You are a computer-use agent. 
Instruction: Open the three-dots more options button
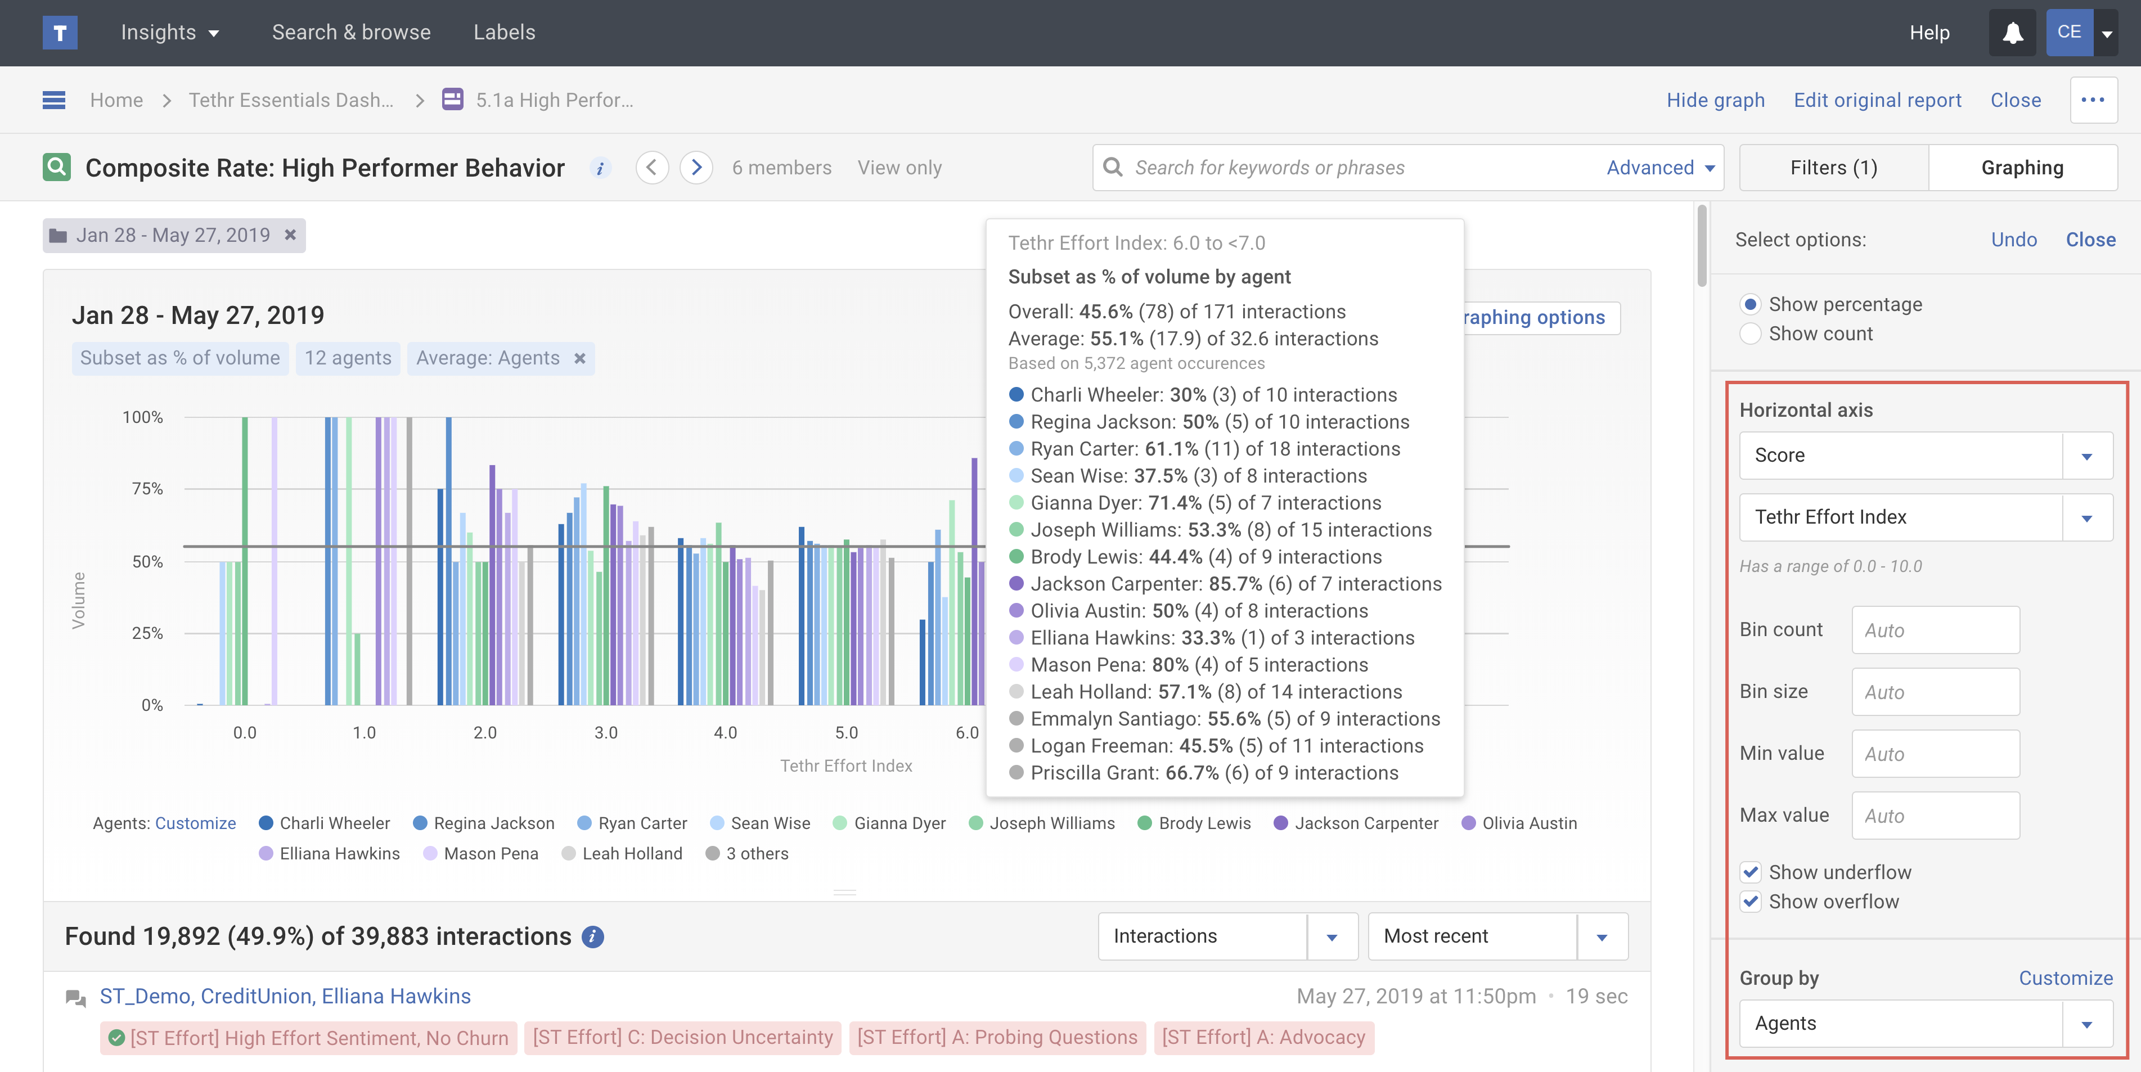2093,100
